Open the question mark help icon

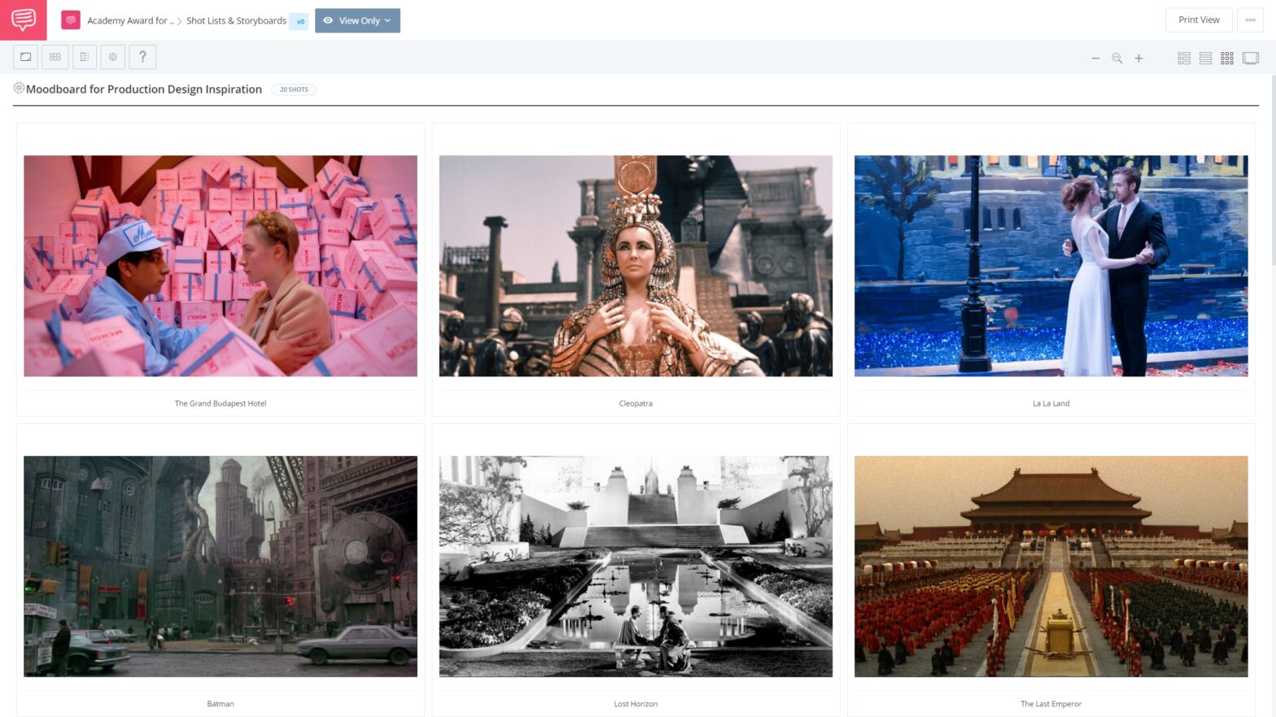coord(142,57)
